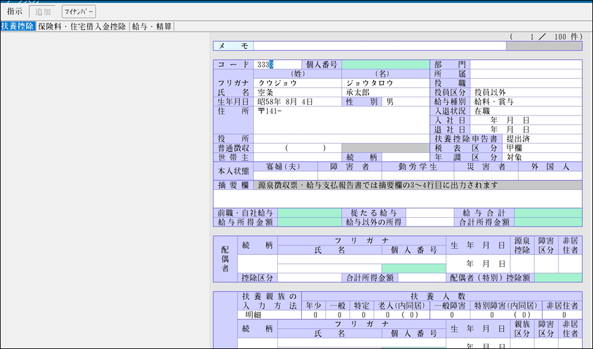Click the 続柄 field beside 世帯主
The height and width of the screenshot is (349, 593).
406,157
